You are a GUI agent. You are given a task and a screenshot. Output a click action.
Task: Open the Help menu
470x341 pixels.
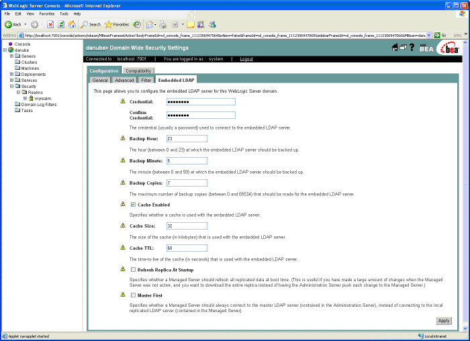(x=77, y=14)
